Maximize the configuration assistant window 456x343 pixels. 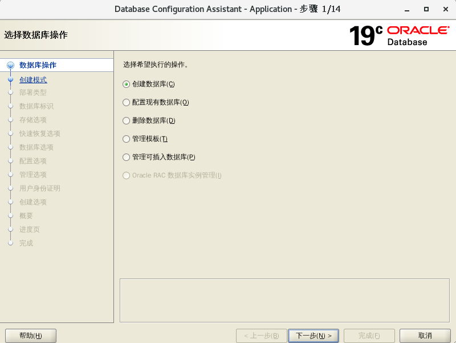[x=426, y=9]
